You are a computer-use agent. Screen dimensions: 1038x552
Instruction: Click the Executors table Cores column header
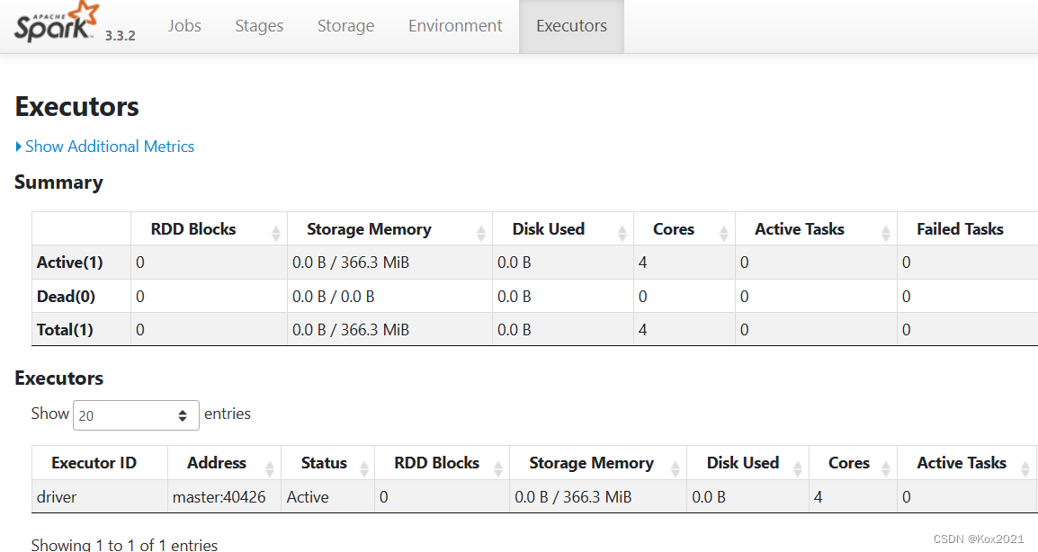848,463
